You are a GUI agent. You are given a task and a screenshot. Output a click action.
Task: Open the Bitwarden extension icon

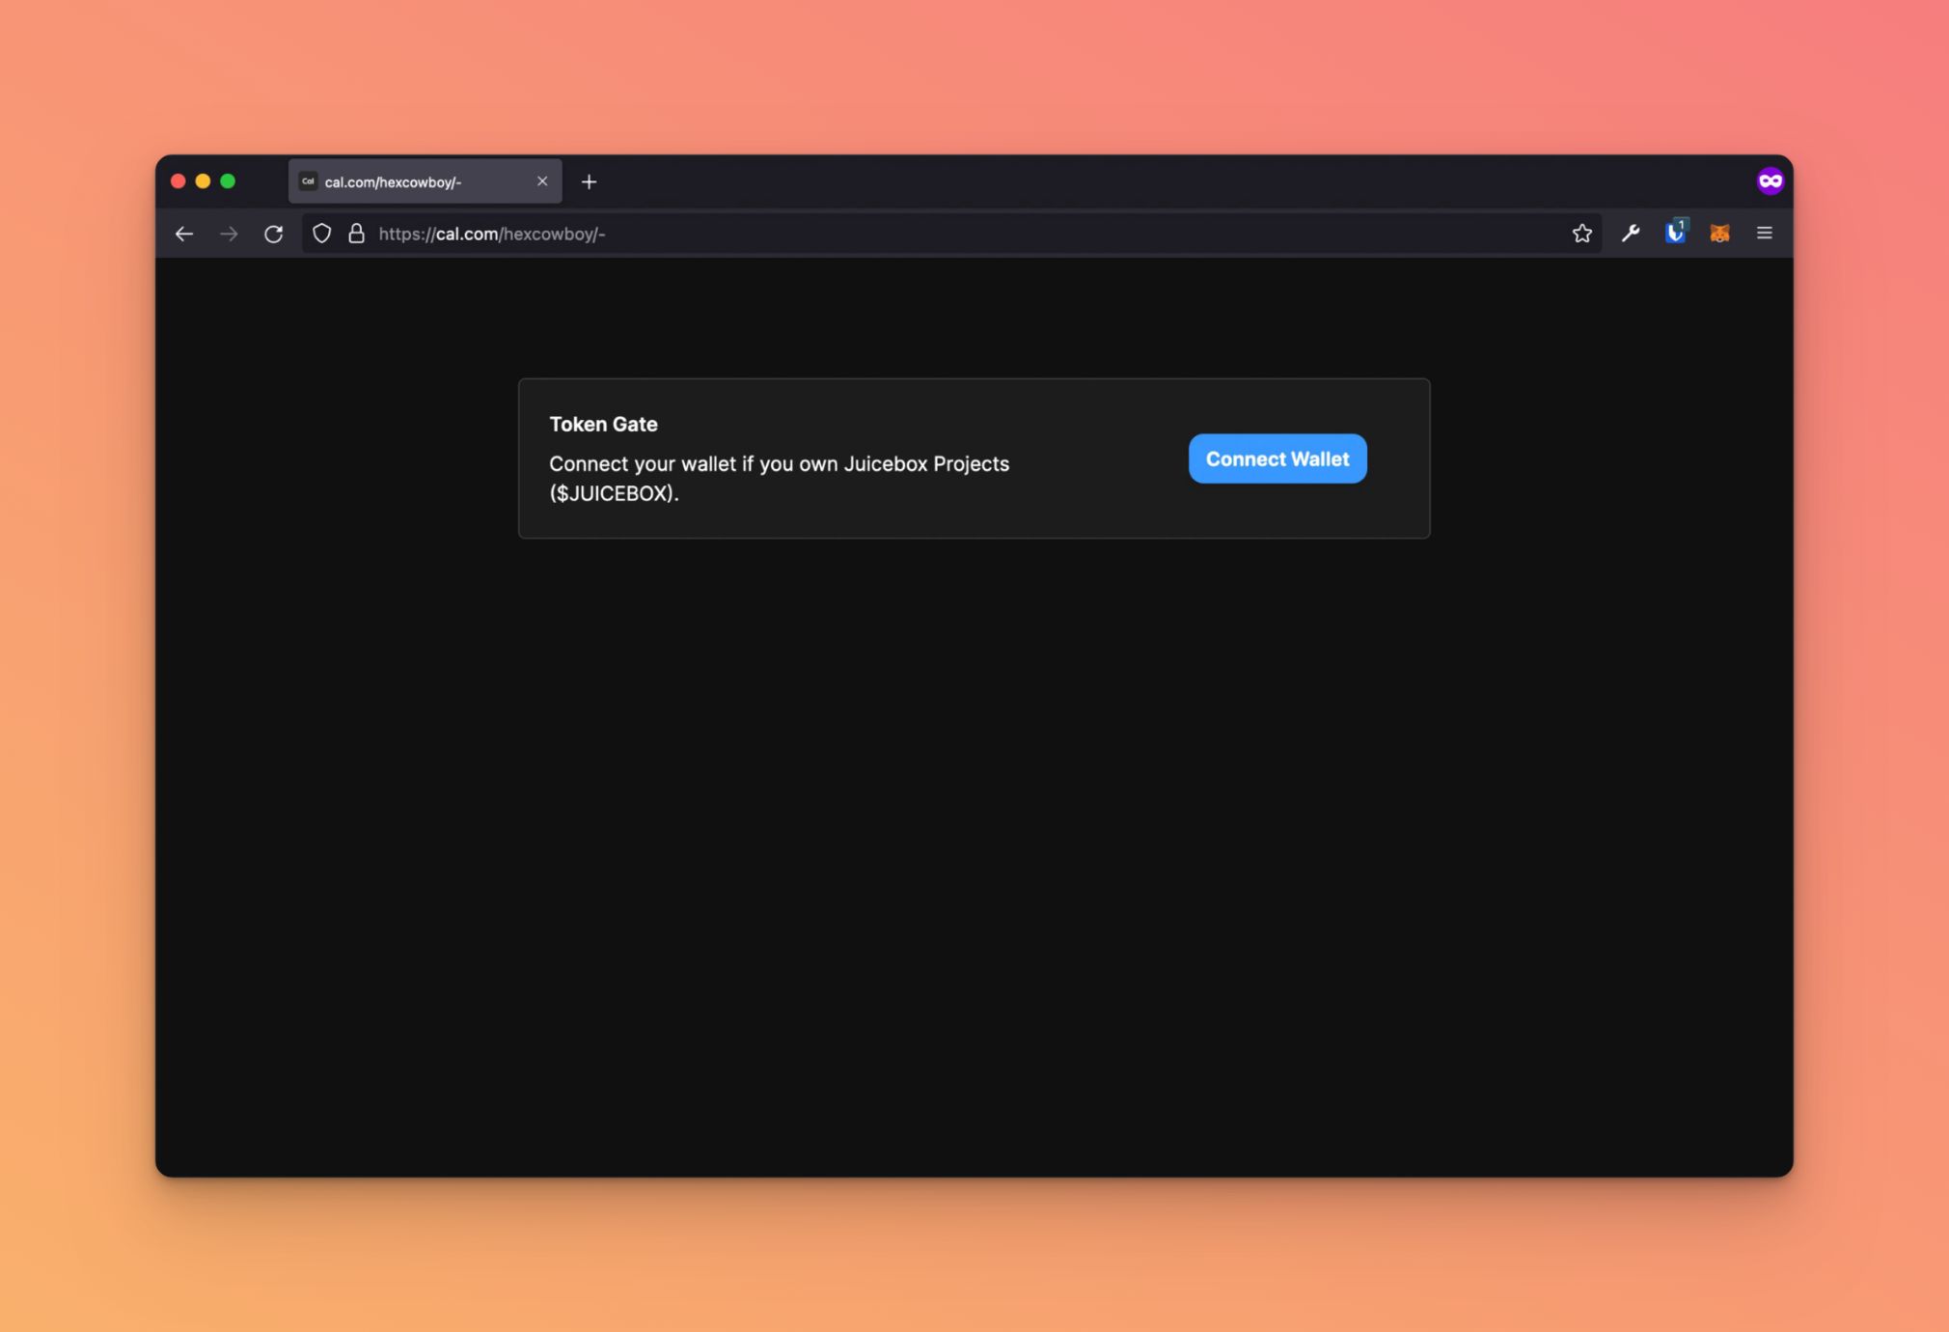1676,232
